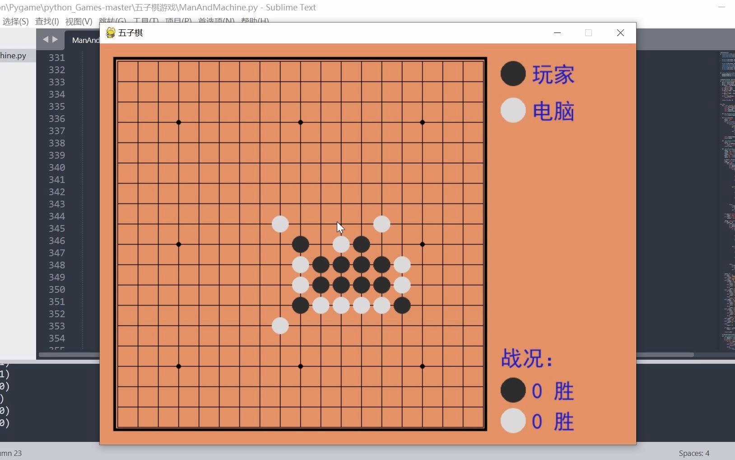Select the hine.py file in sidebar
The width and height of the screenshot is (735, 460).
(13, 56)
